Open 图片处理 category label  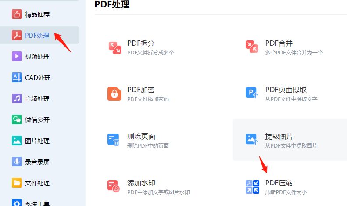[x=37, y=141]
